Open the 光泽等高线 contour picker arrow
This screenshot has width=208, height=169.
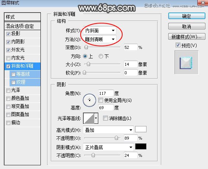pos(96,118)
